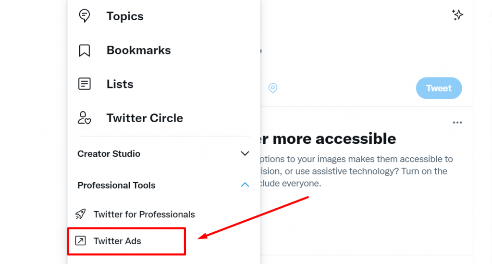
Task: Click the Professional Tools section label
Action: pyautogui.click(x=116, y=185)
